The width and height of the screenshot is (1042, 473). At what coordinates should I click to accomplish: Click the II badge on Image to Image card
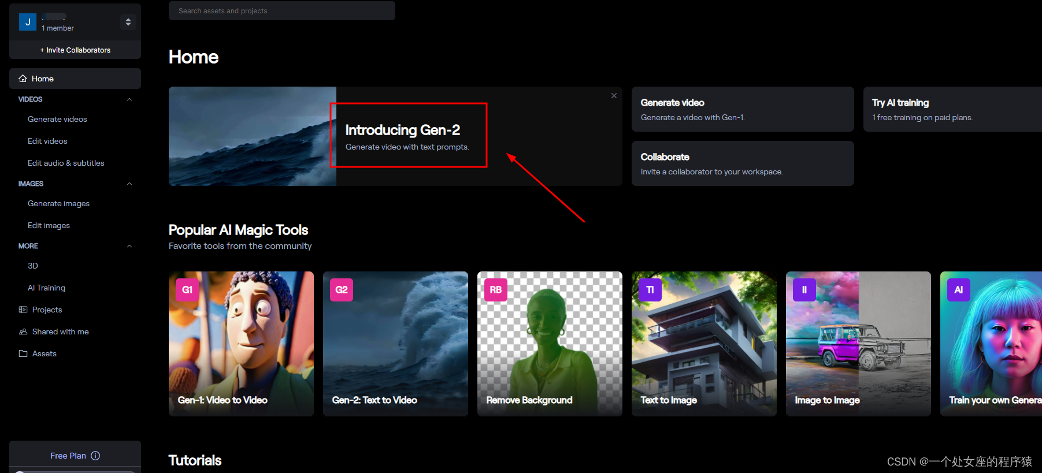[804, 290]
